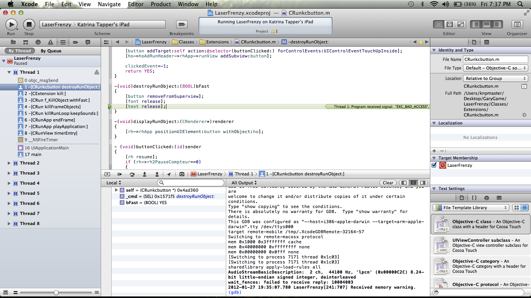The width and height of the screenshot is (531, 298).
Task: Open the Navigate menu
Action: point(109,4)
